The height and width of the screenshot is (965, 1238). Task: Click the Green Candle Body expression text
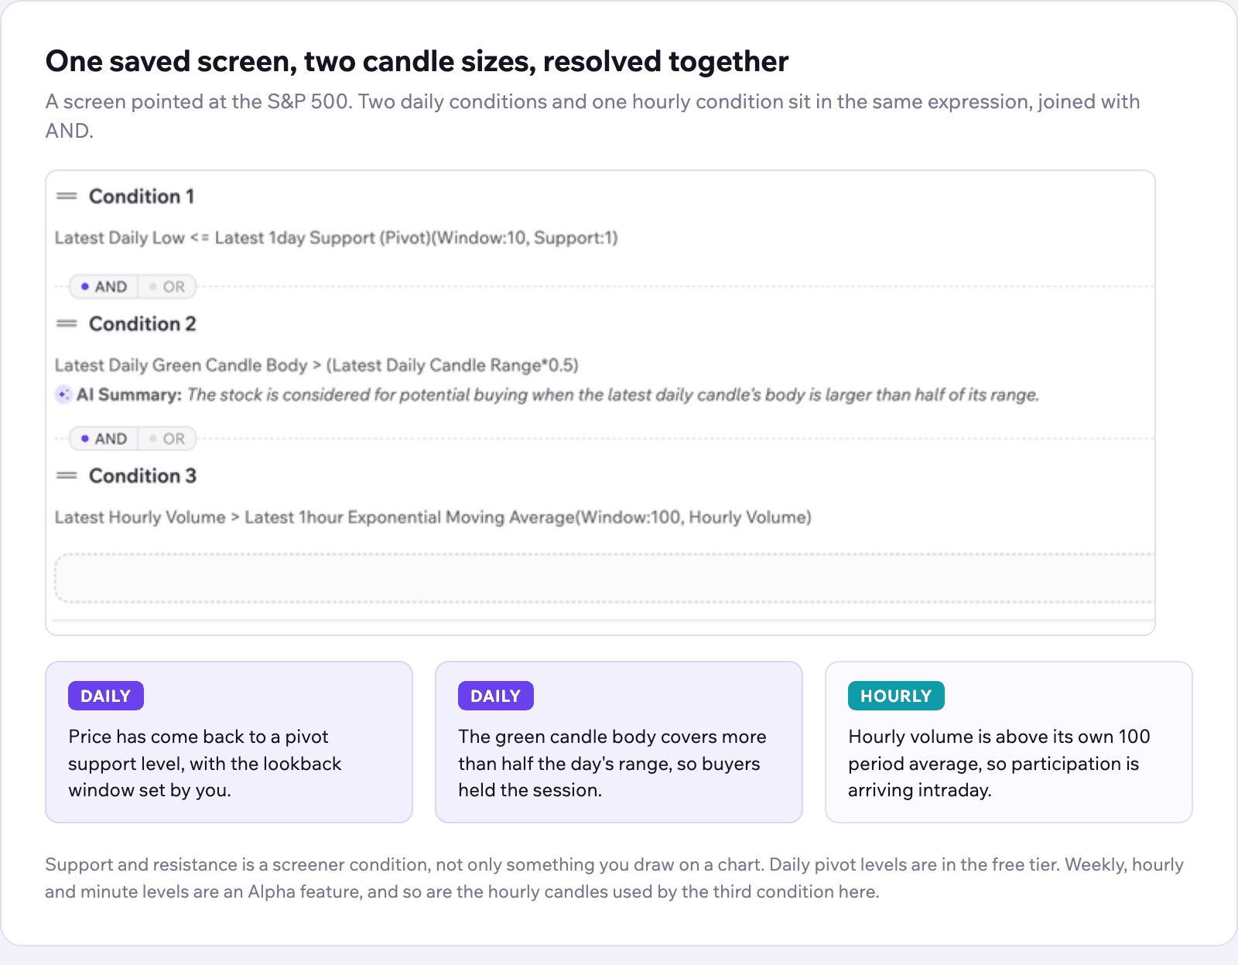pyautogui.click(x=316, y=365)
